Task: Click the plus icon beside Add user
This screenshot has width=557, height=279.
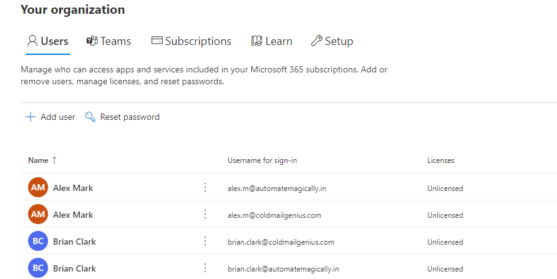Action: (30, 117)
